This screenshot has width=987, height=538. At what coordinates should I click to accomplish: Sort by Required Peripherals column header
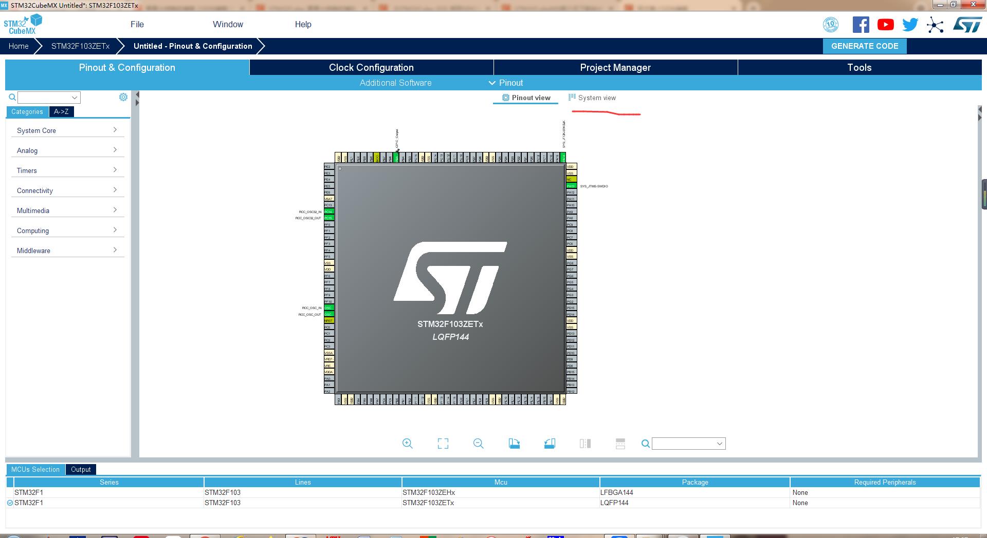click(x=885, y=482)
